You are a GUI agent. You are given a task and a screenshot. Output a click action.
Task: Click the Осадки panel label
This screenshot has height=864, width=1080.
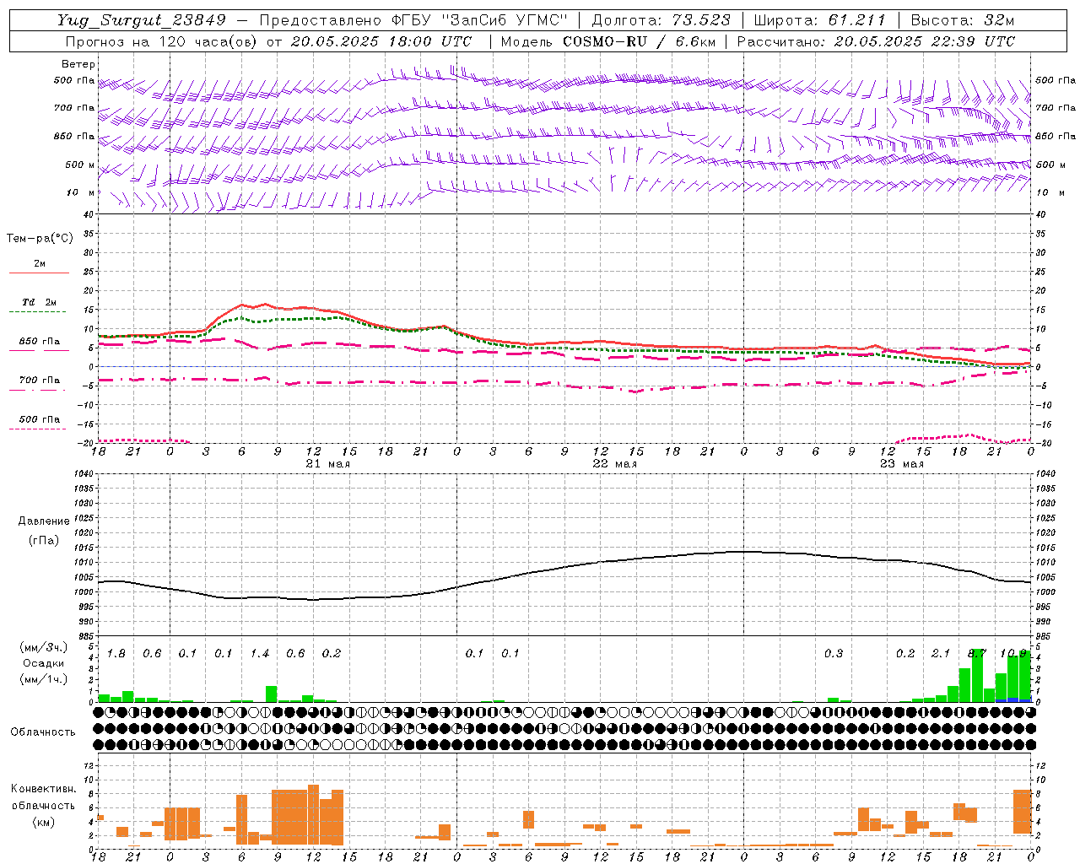[44, 663]
